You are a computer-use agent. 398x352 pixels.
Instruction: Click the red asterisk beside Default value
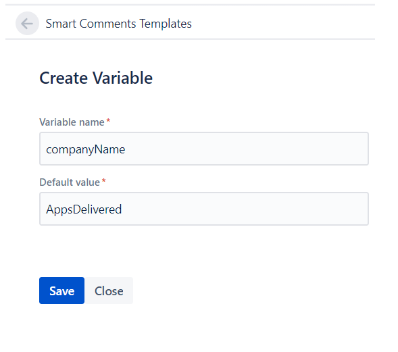click(103, 180)
